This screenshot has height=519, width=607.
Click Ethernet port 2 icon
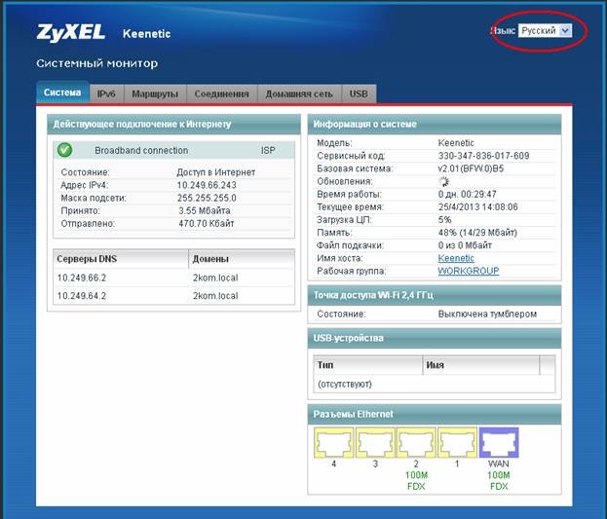coord(416,444)
